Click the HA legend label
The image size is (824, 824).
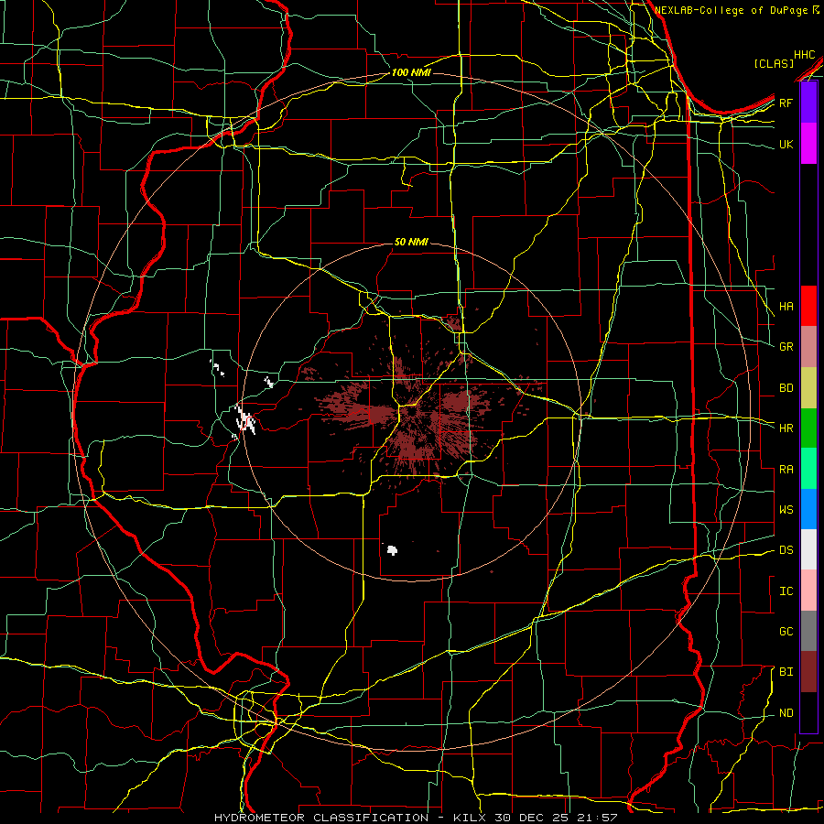click(x=786, y=306)
